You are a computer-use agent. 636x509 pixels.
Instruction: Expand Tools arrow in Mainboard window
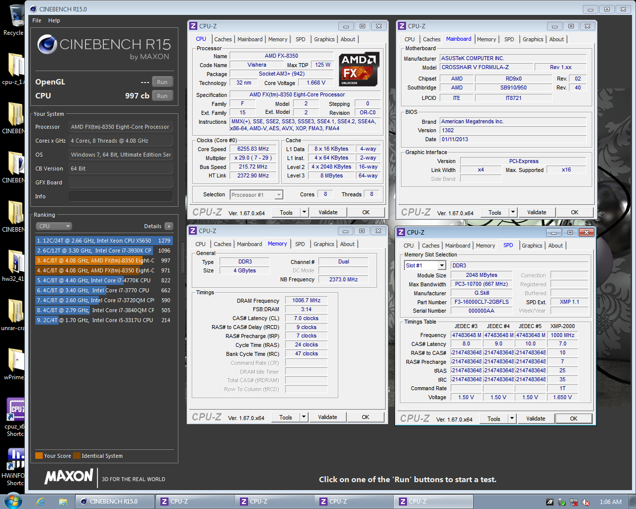[513, 212]
